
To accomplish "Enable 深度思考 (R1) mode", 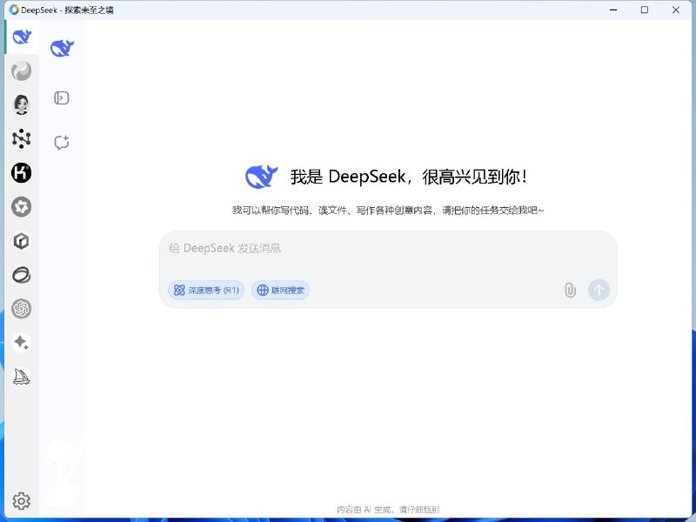I will (x=204, y=290).
